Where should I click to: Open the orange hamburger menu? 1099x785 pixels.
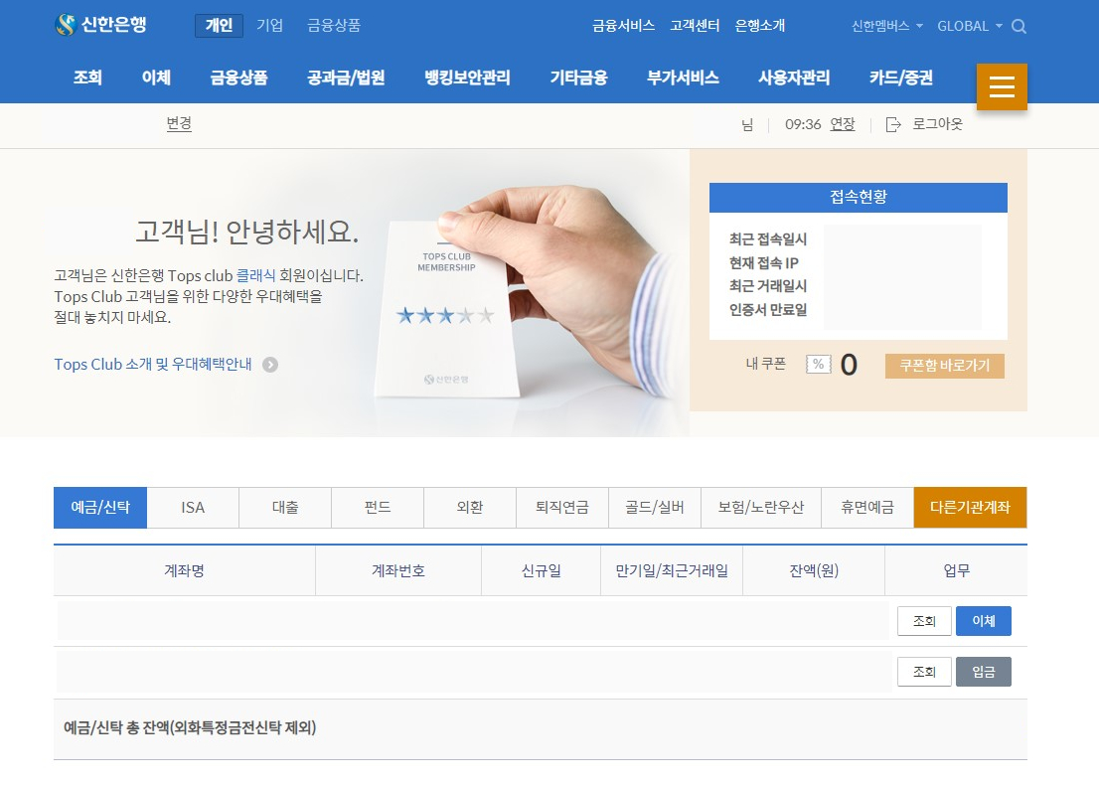pyautogui.click(x=1002, y=86)
